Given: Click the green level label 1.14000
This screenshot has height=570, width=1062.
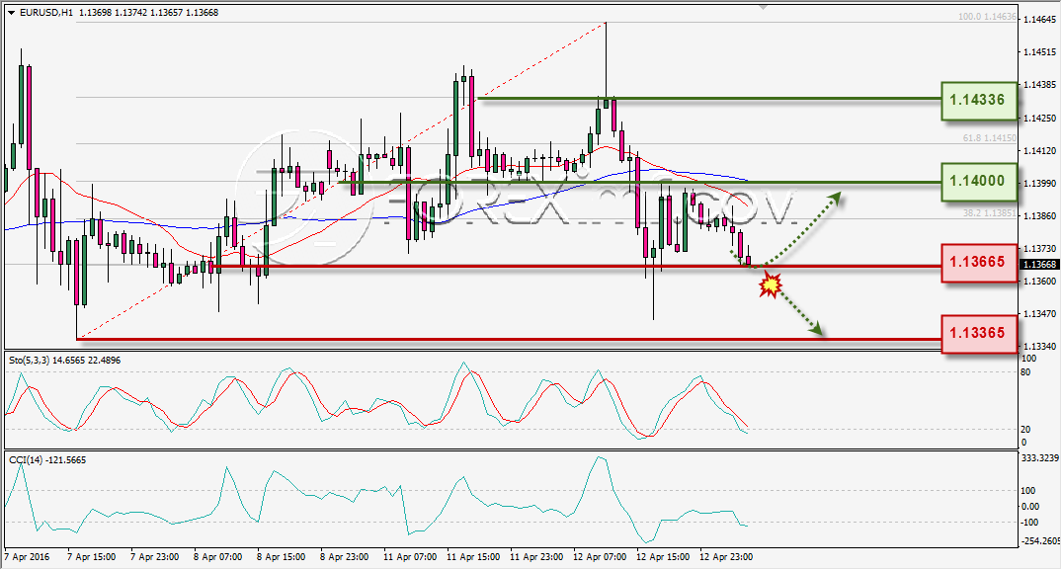Looking at the screenshot, I should [x=979, y=181].
